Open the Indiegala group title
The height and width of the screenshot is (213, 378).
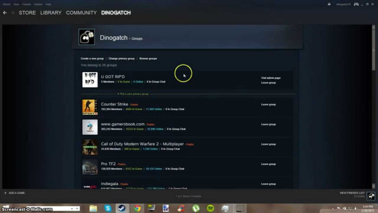pos(110,184)
